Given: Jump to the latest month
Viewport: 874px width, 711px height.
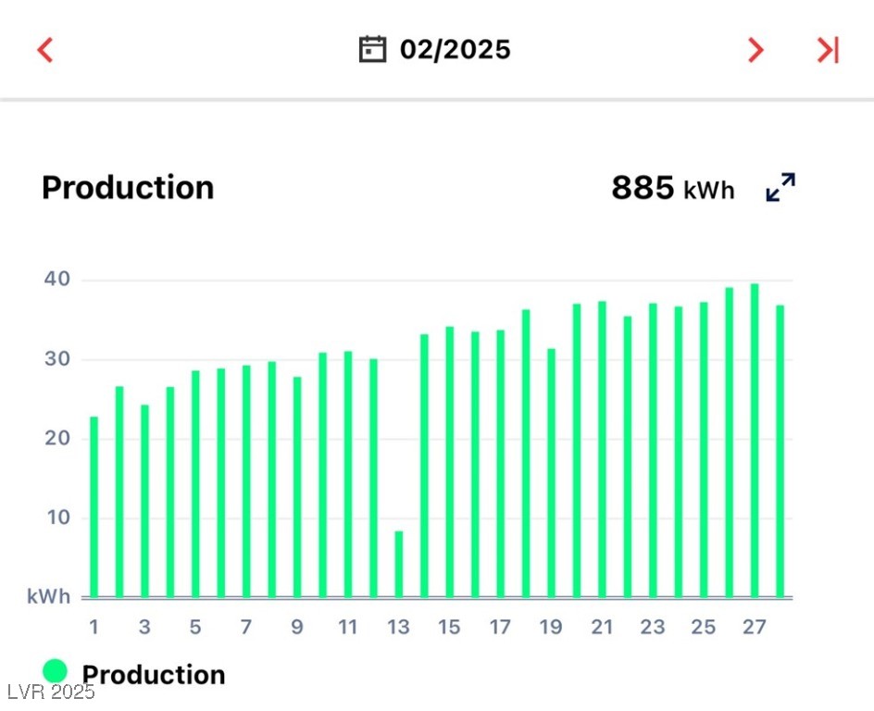Looking at the screenshot, I should [827, 50].
